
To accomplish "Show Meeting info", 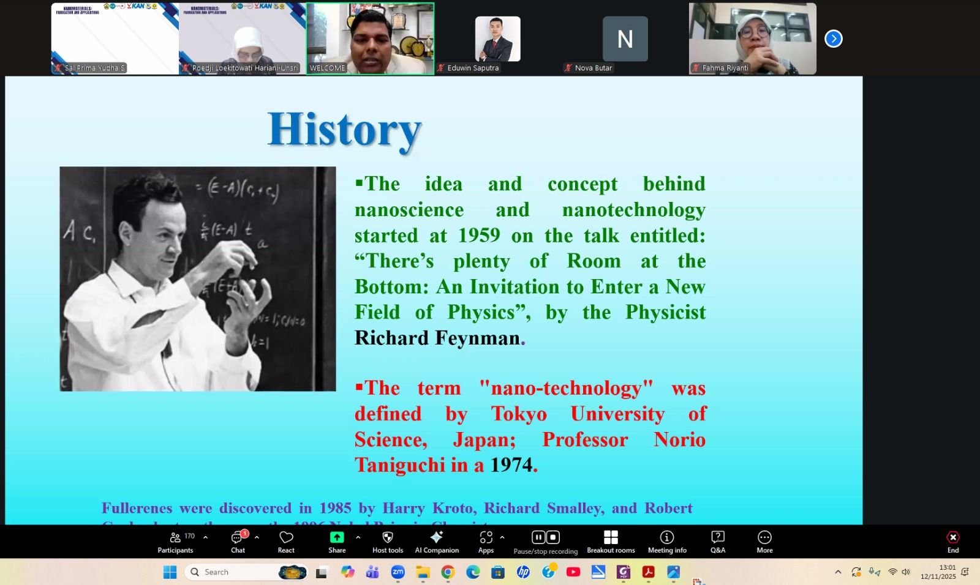I will (667, 541).
